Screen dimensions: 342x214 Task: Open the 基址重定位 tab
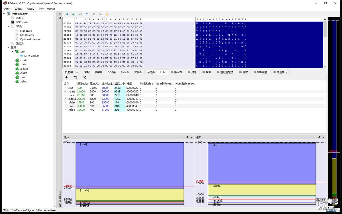[x=225, y=72]
